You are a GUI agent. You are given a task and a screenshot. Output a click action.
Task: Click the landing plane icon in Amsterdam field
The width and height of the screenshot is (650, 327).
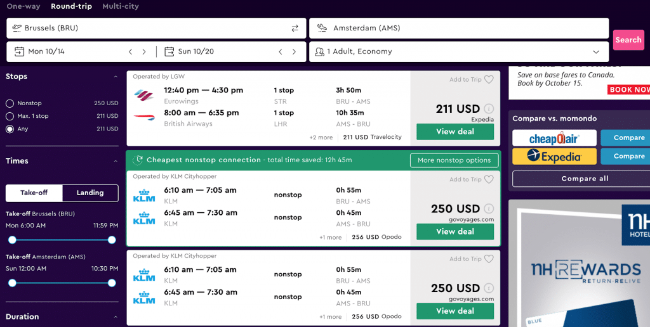322,28
